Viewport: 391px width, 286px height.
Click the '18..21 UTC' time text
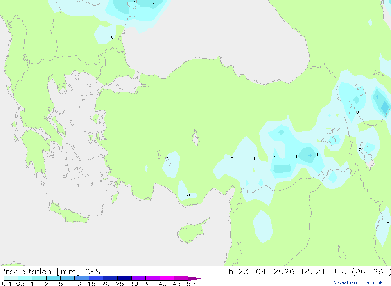323,271
